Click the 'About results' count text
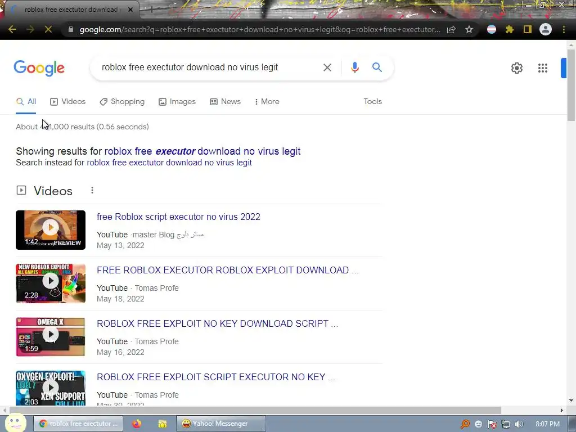Viewport: 576px width, 432px height. 82,127
